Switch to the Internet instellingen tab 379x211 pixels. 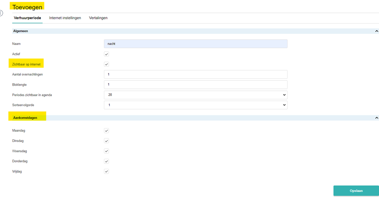point(65,18)
